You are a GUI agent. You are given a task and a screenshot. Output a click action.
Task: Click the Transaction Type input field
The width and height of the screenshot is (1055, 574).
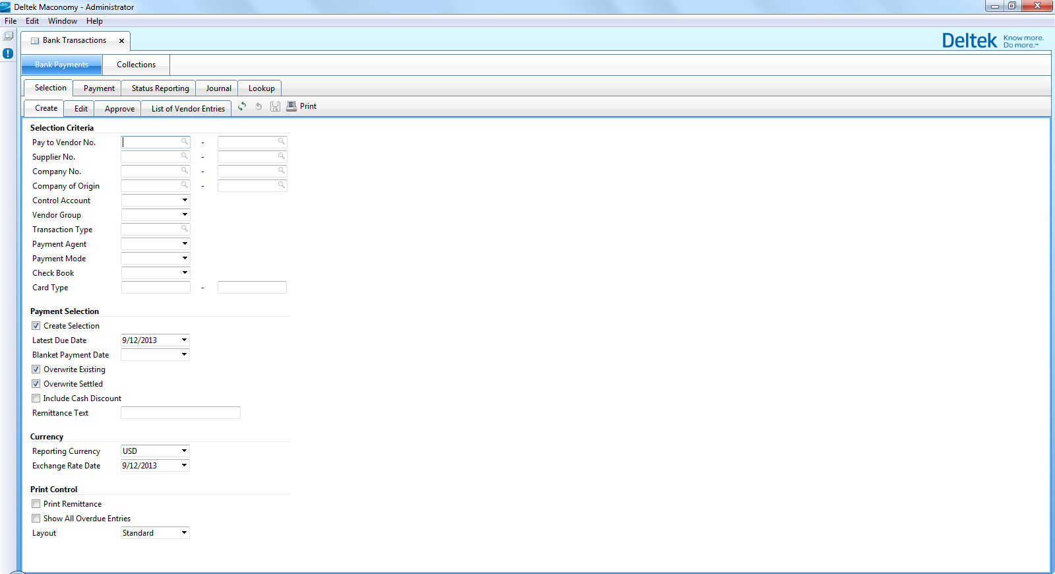156,229
